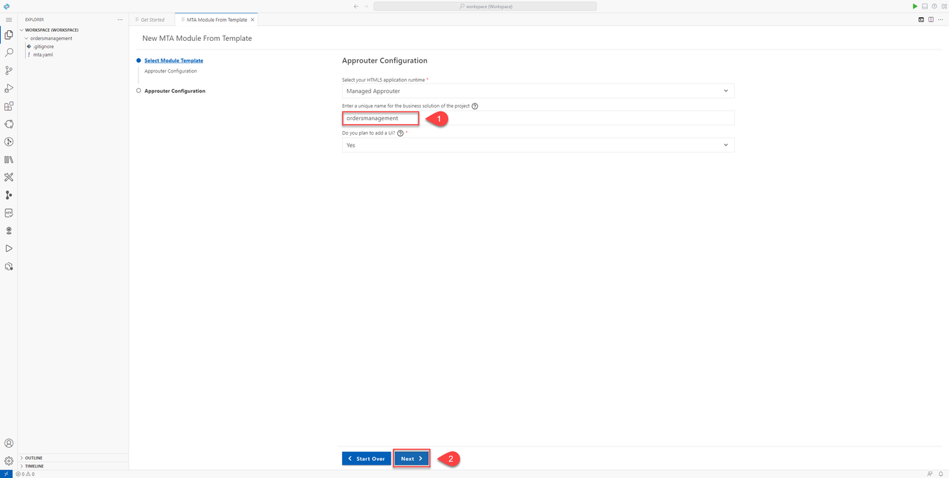Click the cube-with-gear activity bar icon
This screenshot has height=478, width=949.
9,266
